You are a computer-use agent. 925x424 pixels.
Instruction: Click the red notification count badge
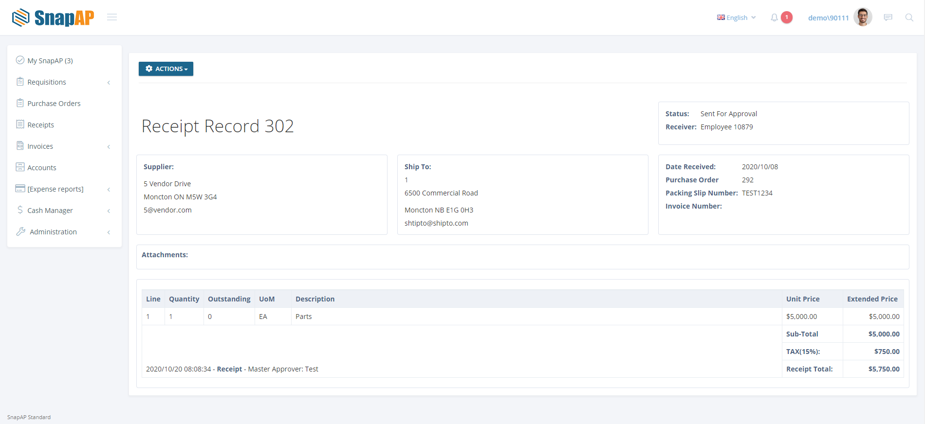787,18
